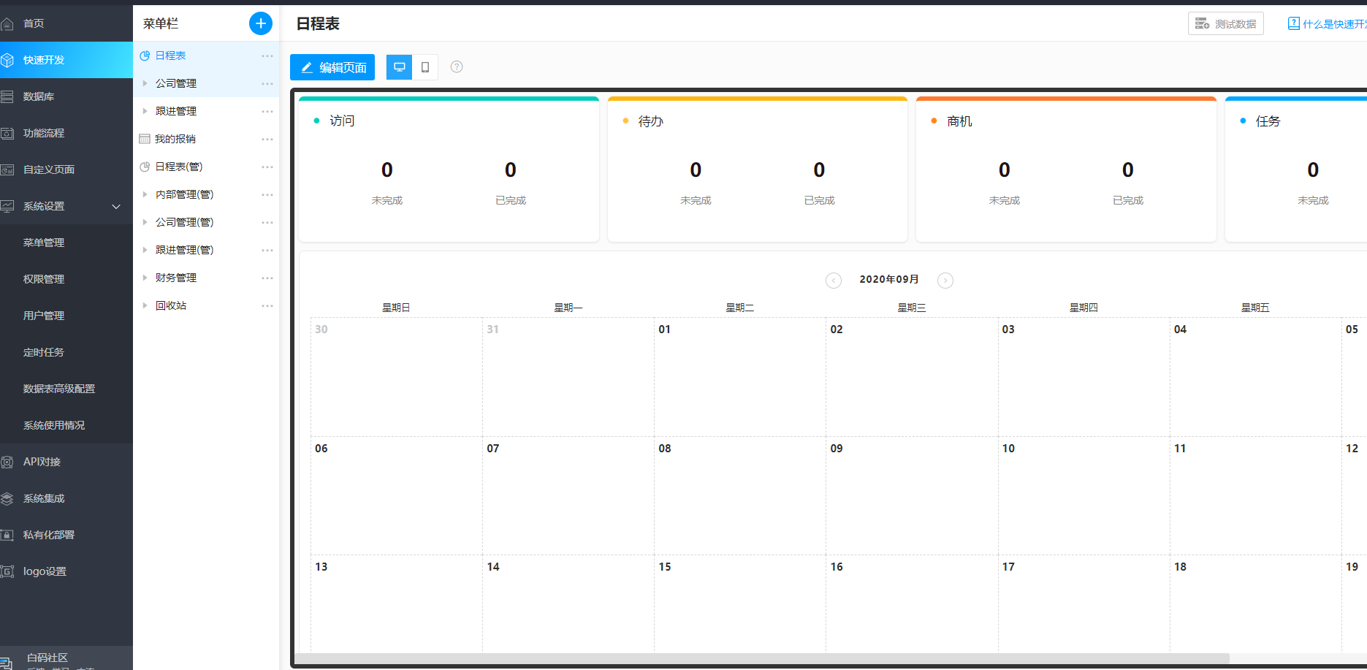Click the 2020年09月 month label
Viewport: 1367px width, 670px height.
pos(889,279)
